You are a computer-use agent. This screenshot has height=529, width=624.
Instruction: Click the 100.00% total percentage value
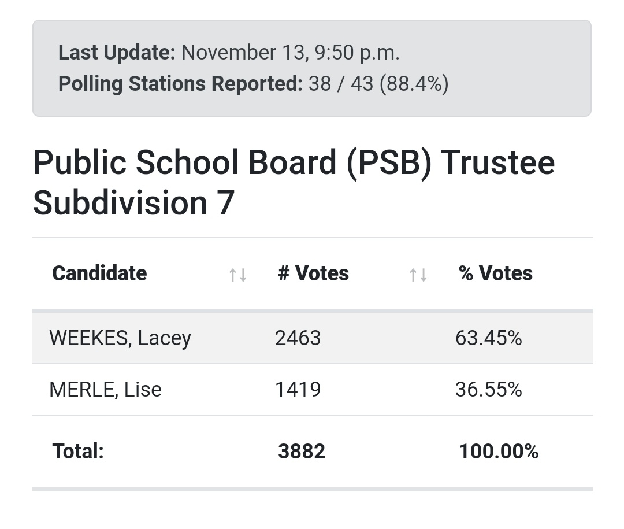click(x=498, y=452)
